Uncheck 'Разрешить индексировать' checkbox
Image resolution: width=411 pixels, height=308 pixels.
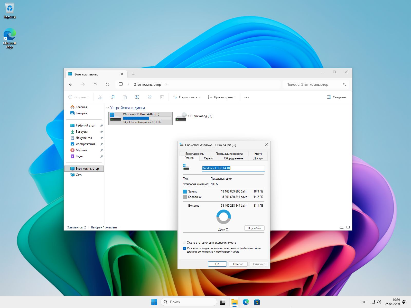click(184, 248)
